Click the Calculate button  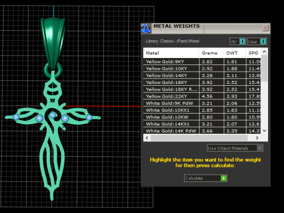tap(205, 178)
